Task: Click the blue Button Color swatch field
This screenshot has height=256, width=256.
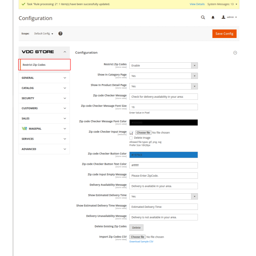Action: coord(163,154)
